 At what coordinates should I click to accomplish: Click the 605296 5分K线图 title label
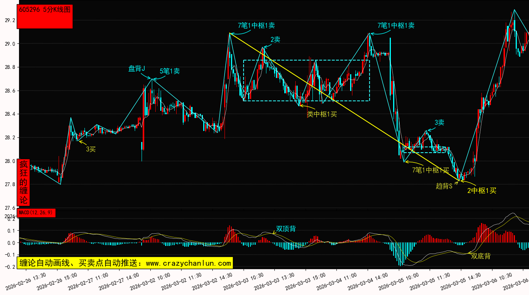[x=45, y=10]
